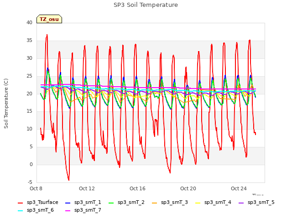Click the SP3 Soil Temperature chart title
Image resolution: width=292 pixels, height=219 pixels.
coord(146,5)
